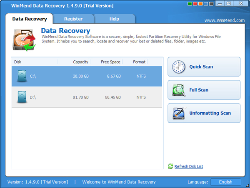Switch to the Data Recovery tab

[x=29, y=19]
